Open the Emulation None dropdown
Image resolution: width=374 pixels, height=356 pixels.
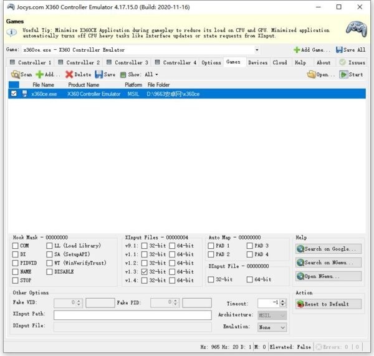pos(272,327)
